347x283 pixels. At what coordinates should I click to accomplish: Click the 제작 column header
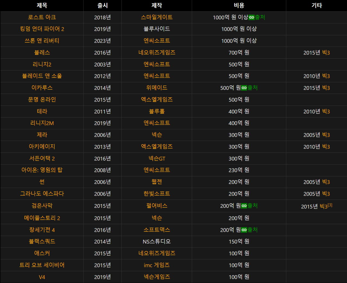pos(157,5)
